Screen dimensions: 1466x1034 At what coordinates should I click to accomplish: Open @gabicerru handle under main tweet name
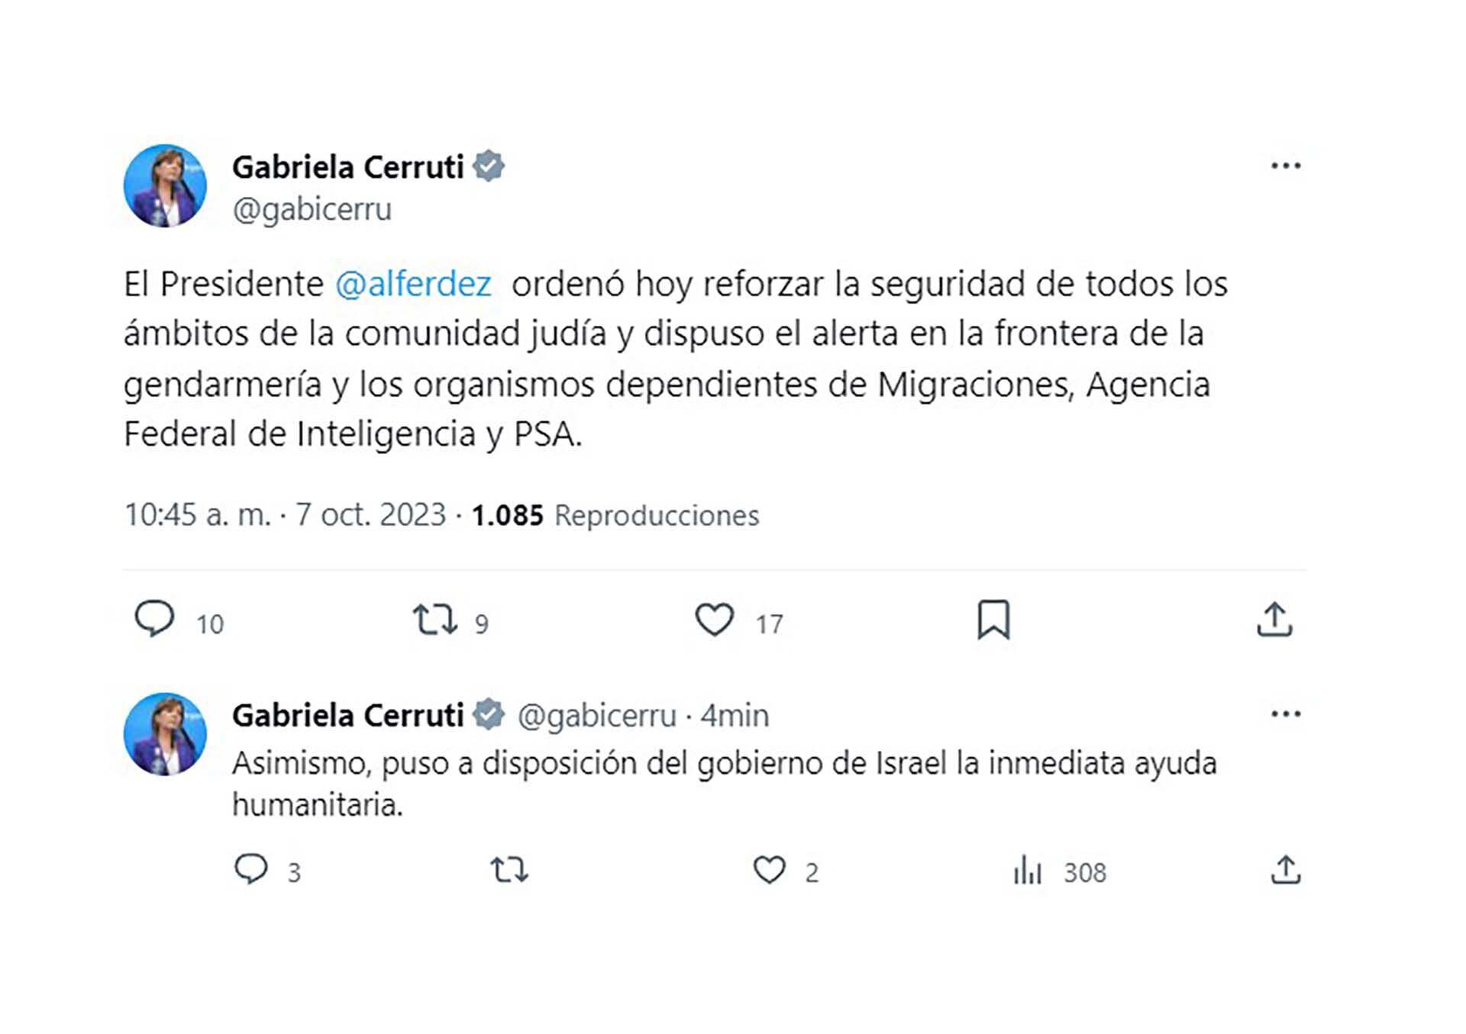coord(312,209)
